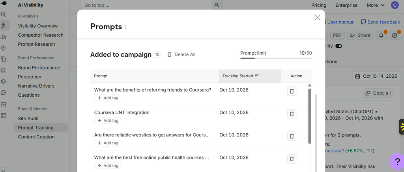Delete the 'benefits of referring friends' prompt

pos(292,92)
